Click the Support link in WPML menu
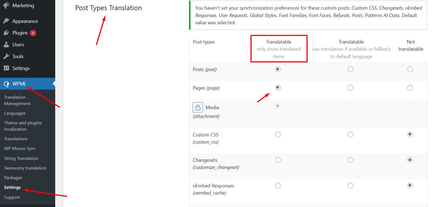Image resolution: width=443 pixels, height=207 pixels. [12, 197]
